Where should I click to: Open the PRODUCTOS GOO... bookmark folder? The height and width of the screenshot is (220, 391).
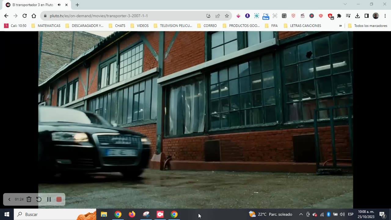(241, 26)
